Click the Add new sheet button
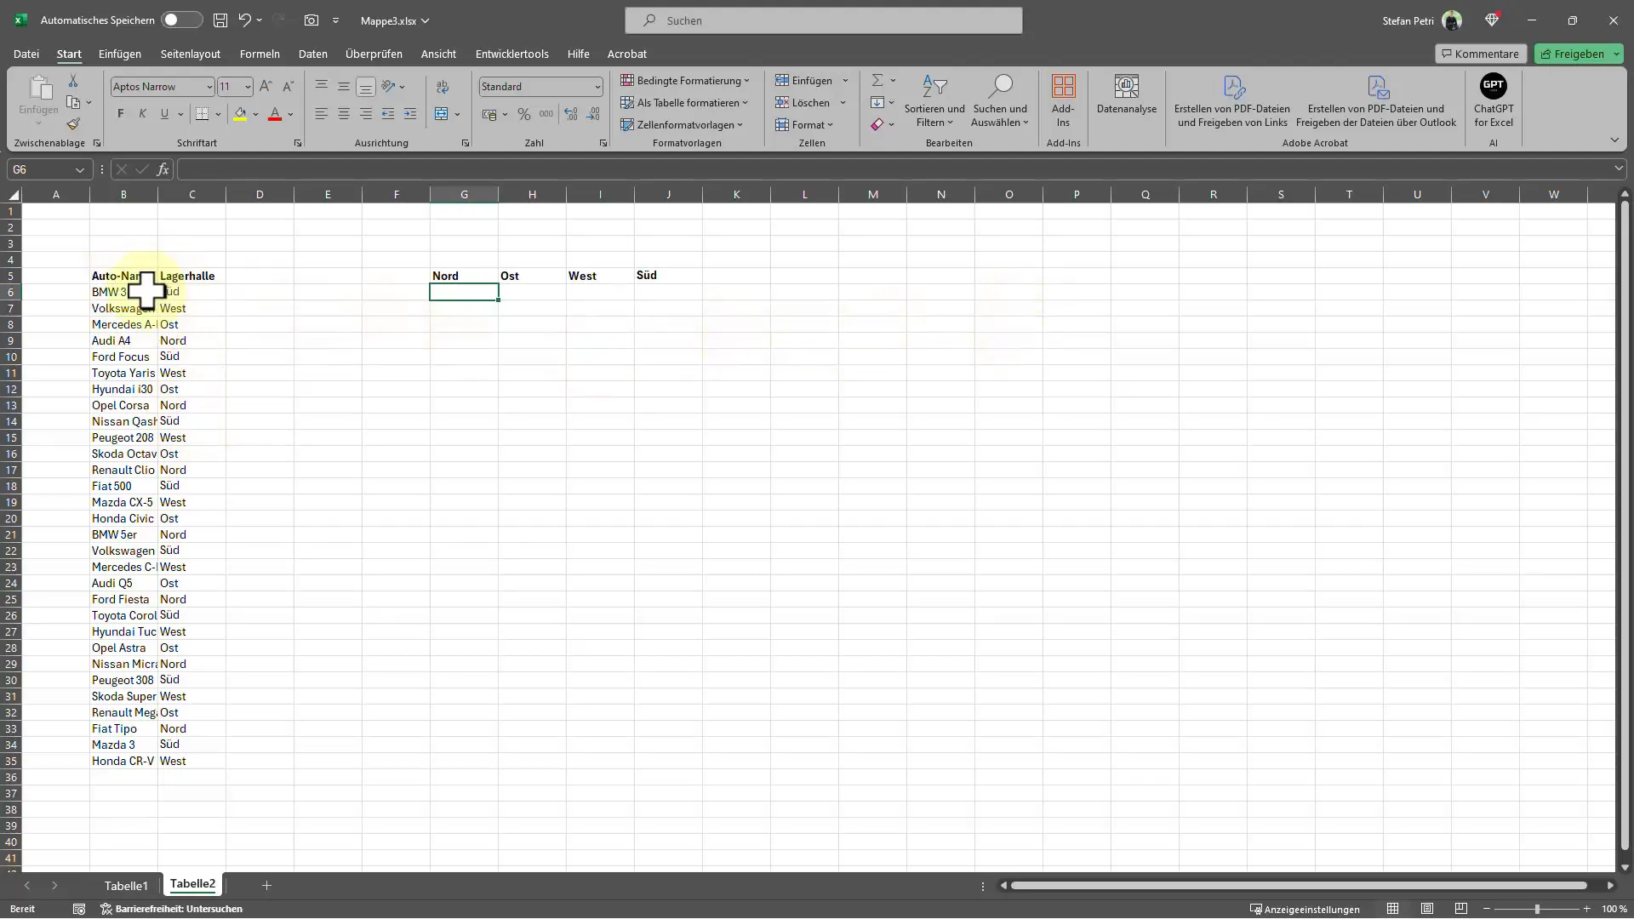The width and height of the screenshot is (1634, 919). point(266,885)
